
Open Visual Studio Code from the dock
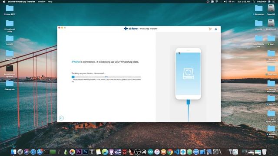(x=177, y=152)
